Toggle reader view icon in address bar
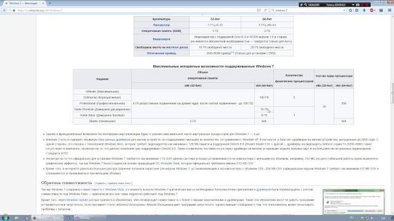The image size is (394, 221). click(x=259, y=10)
